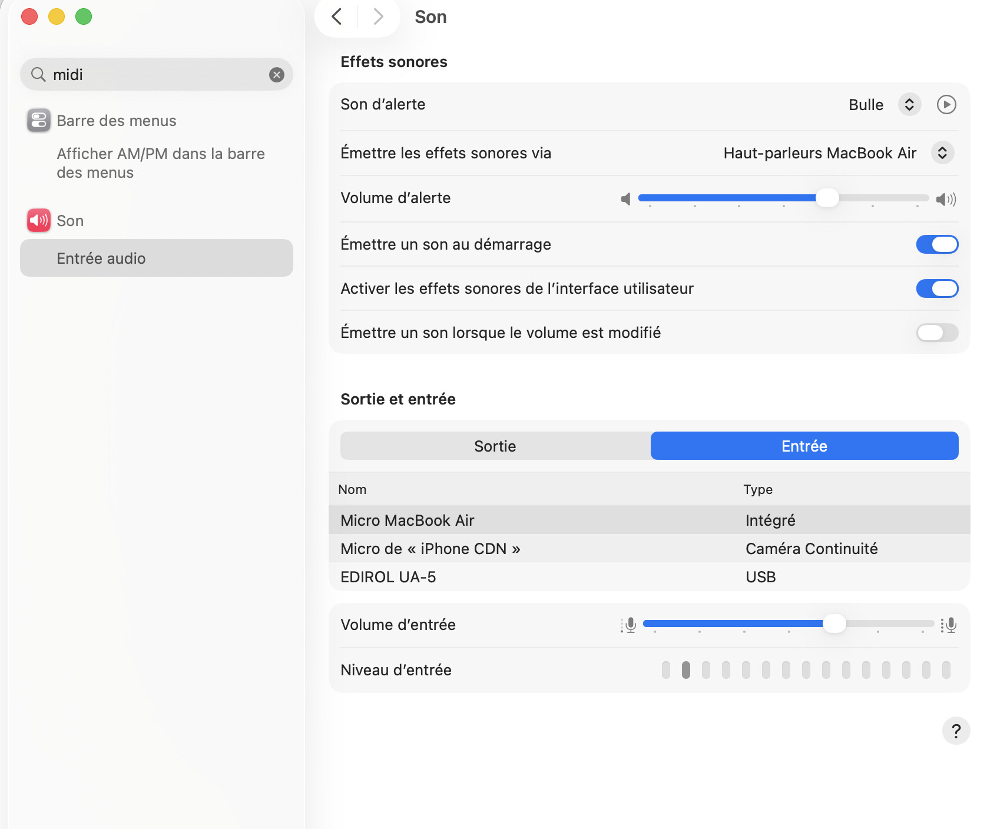Enable sound when volume is changed

pyautogui.click(x=937, y=333)
